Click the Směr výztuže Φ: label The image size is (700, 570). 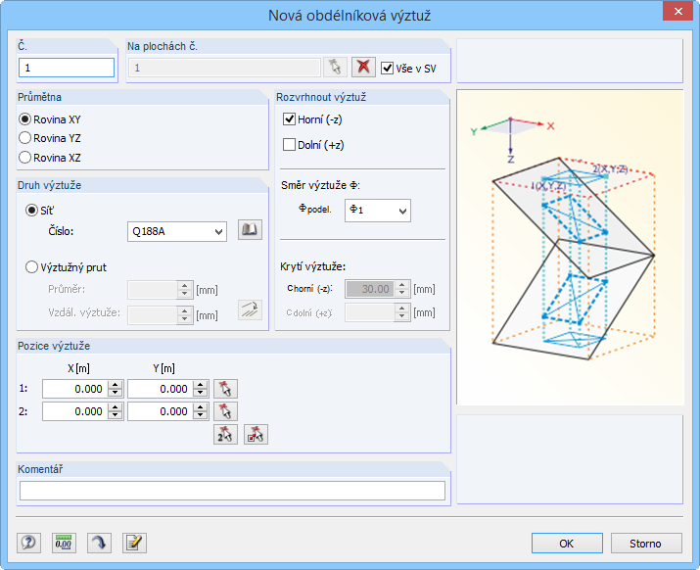tap(320, 185)
